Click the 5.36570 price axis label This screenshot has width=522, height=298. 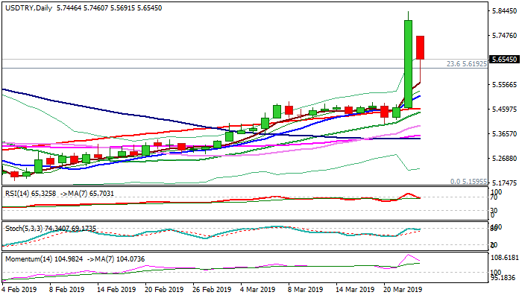click(504, 133)
